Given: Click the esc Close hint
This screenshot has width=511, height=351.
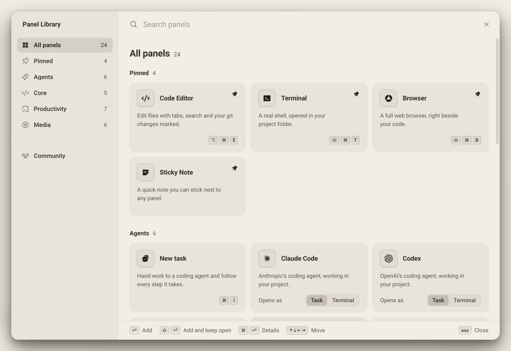Looking at the screenshot, I should [x=473, y=330].
